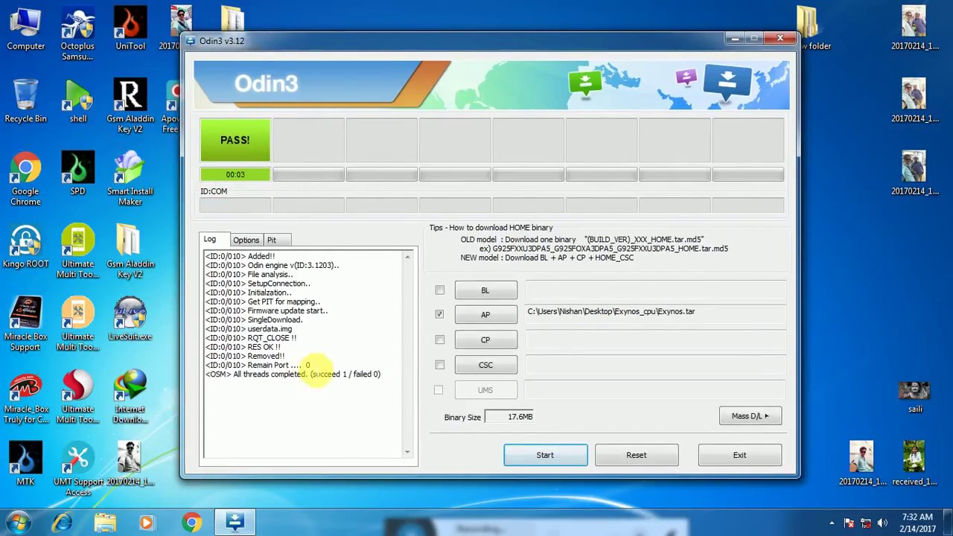Open the Gsm Aladdin Key V2 folder icon
This screenshot has width=953, height=536.
pos(130,252)
